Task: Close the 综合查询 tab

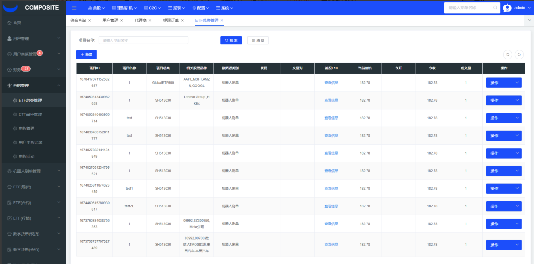Action: pos(90,20)
